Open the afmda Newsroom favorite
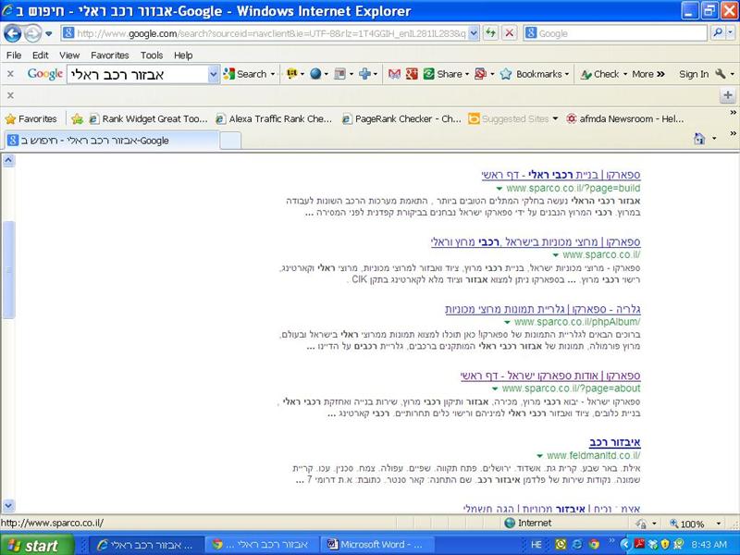The image size is (740, 555). click(x=625, y=119)
